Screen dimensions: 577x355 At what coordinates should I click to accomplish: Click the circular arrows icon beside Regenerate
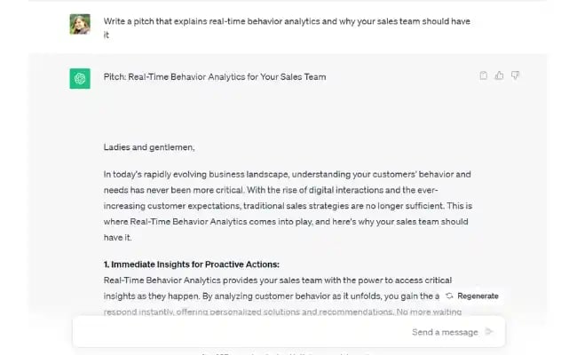[450, 296]
